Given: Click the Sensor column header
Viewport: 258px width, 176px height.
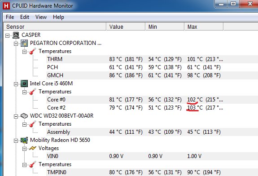Looking at the screenshot, I should [x=55, y=26].
